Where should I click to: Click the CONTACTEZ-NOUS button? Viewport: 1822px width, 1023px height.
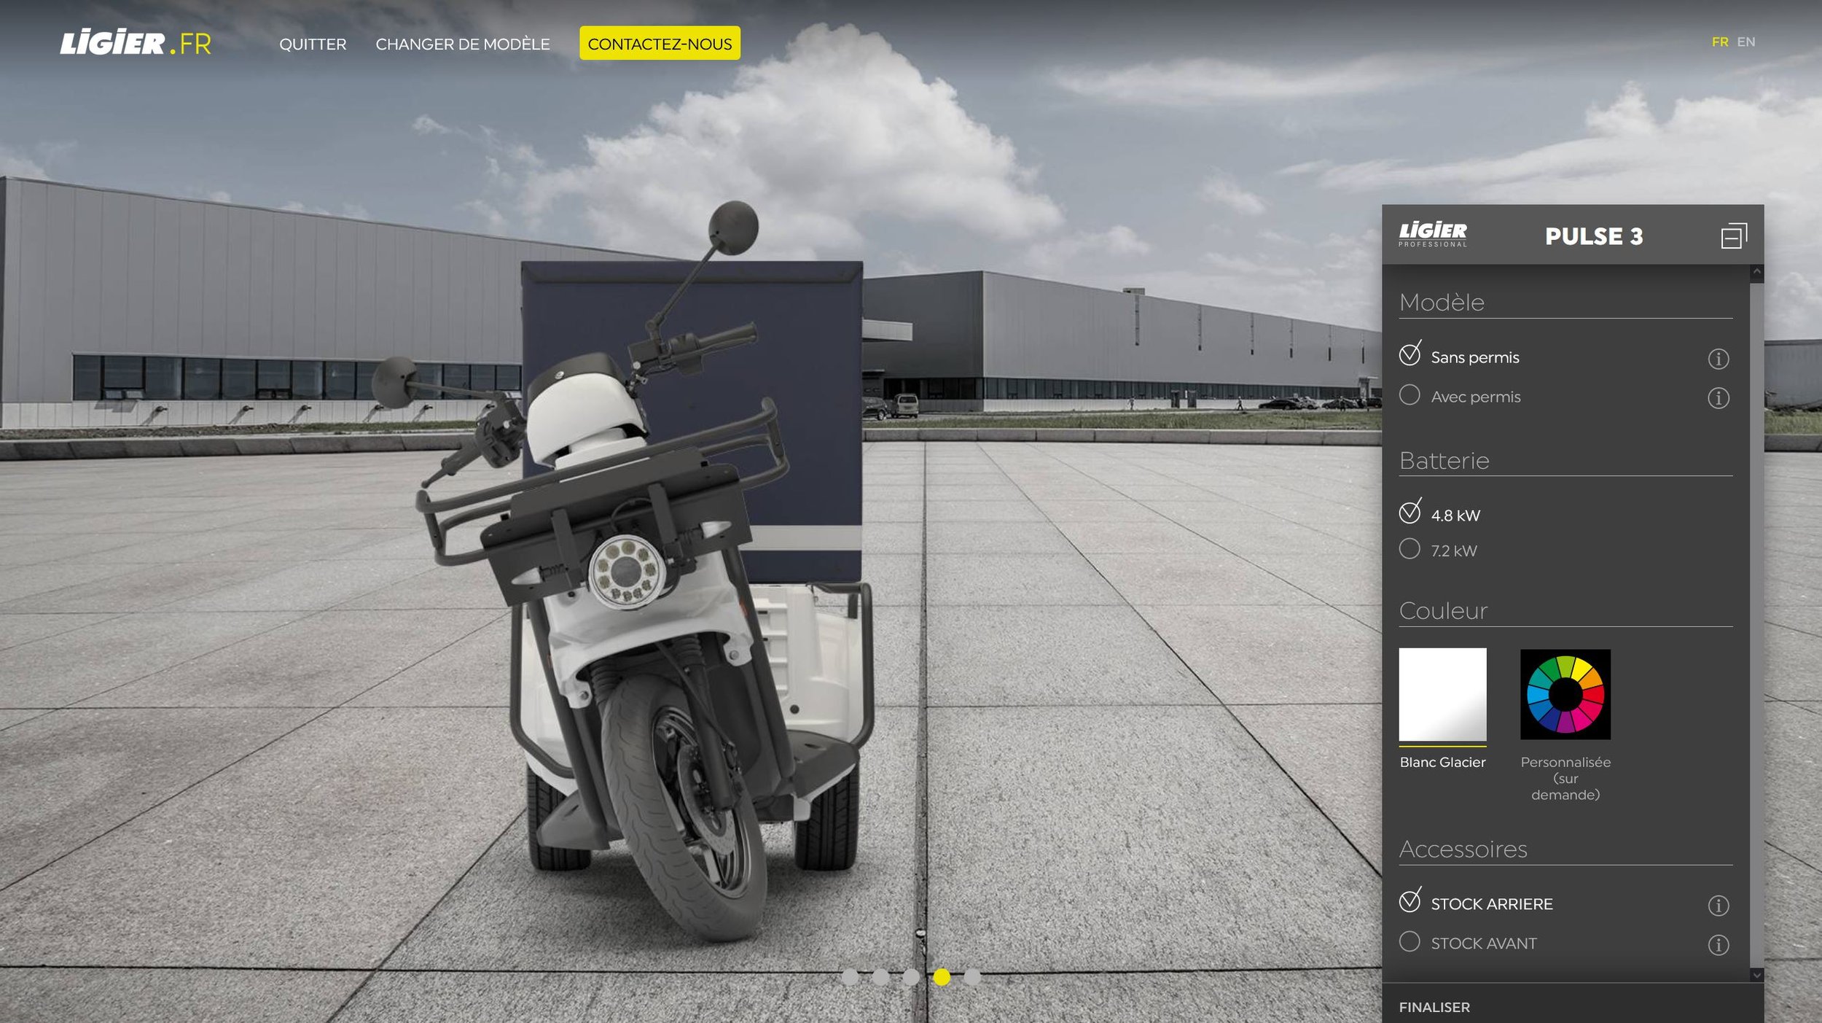(x=660, y=43)
